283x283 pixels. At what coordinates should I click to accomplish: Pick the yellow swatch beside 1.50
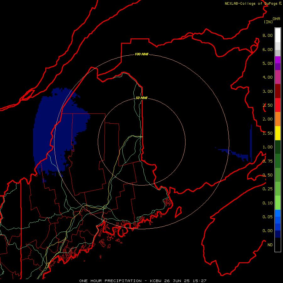pyautogui.click(x=278, y=133)
